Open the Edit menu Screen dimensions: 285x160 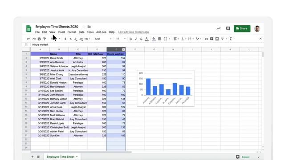[45, 32]
